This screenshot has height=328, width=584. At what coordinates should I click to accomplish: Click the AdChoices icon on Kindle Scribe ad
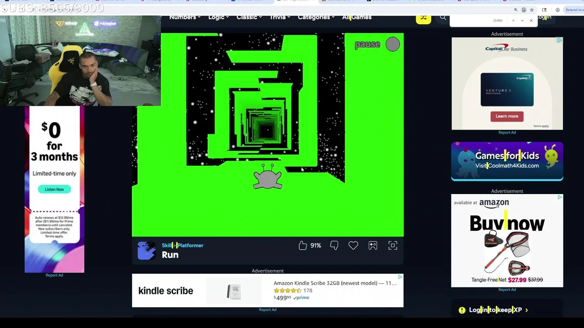tap(400, 277)
